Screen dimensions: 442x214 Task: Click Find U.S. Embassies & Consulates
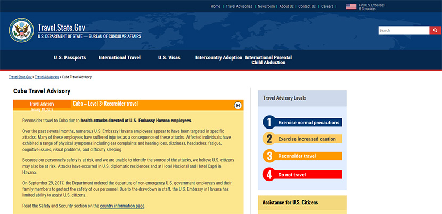372,7
